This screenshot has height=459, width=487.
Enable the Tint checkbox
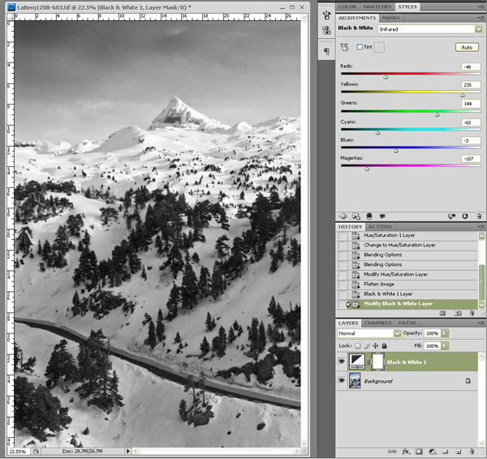click(x=360, y=47)
